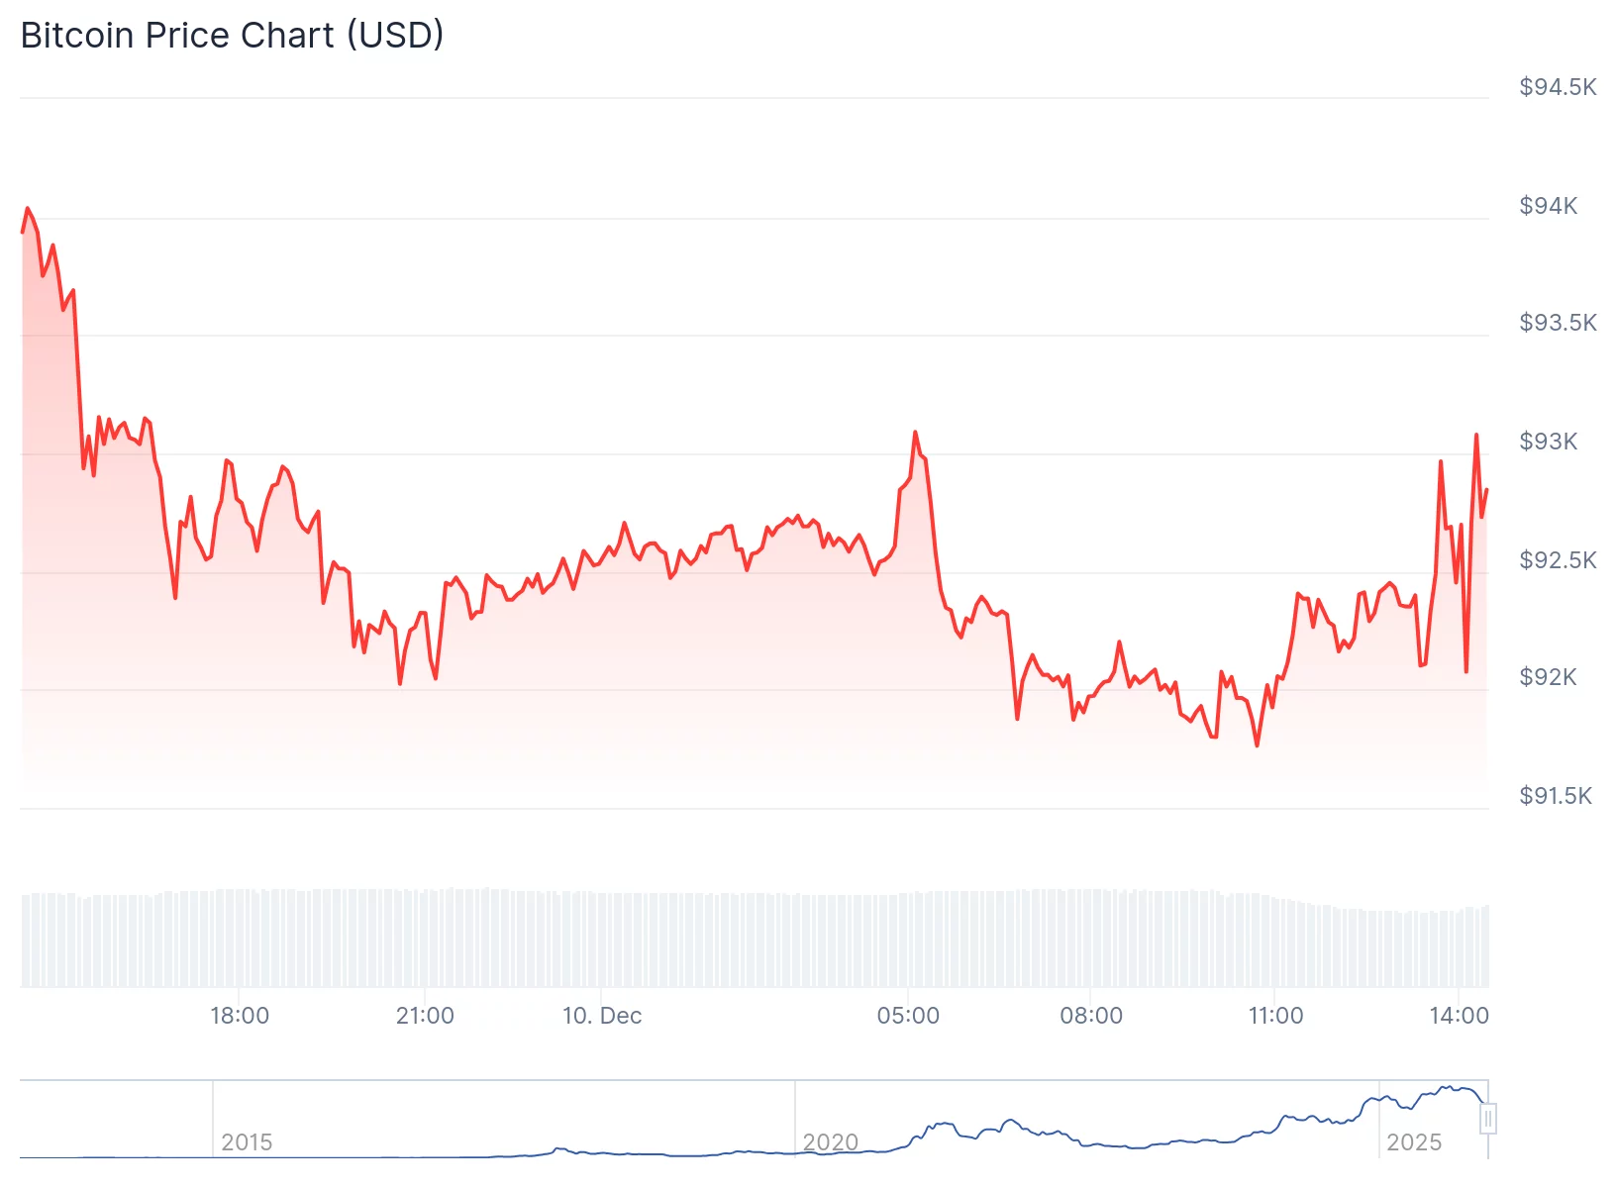Select the $94K price axis label
Screen dimensions: 1616x1188
point(1548,206)
